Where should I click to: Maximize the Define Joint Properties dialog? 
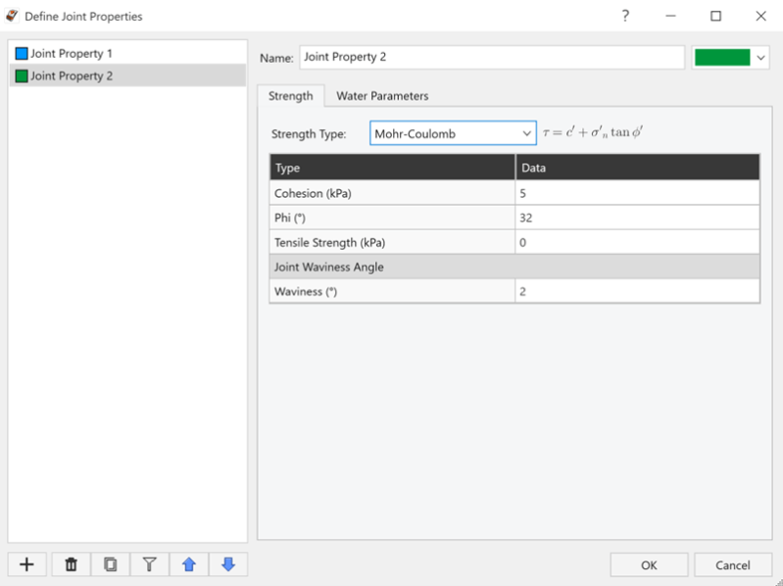(715, 16)
